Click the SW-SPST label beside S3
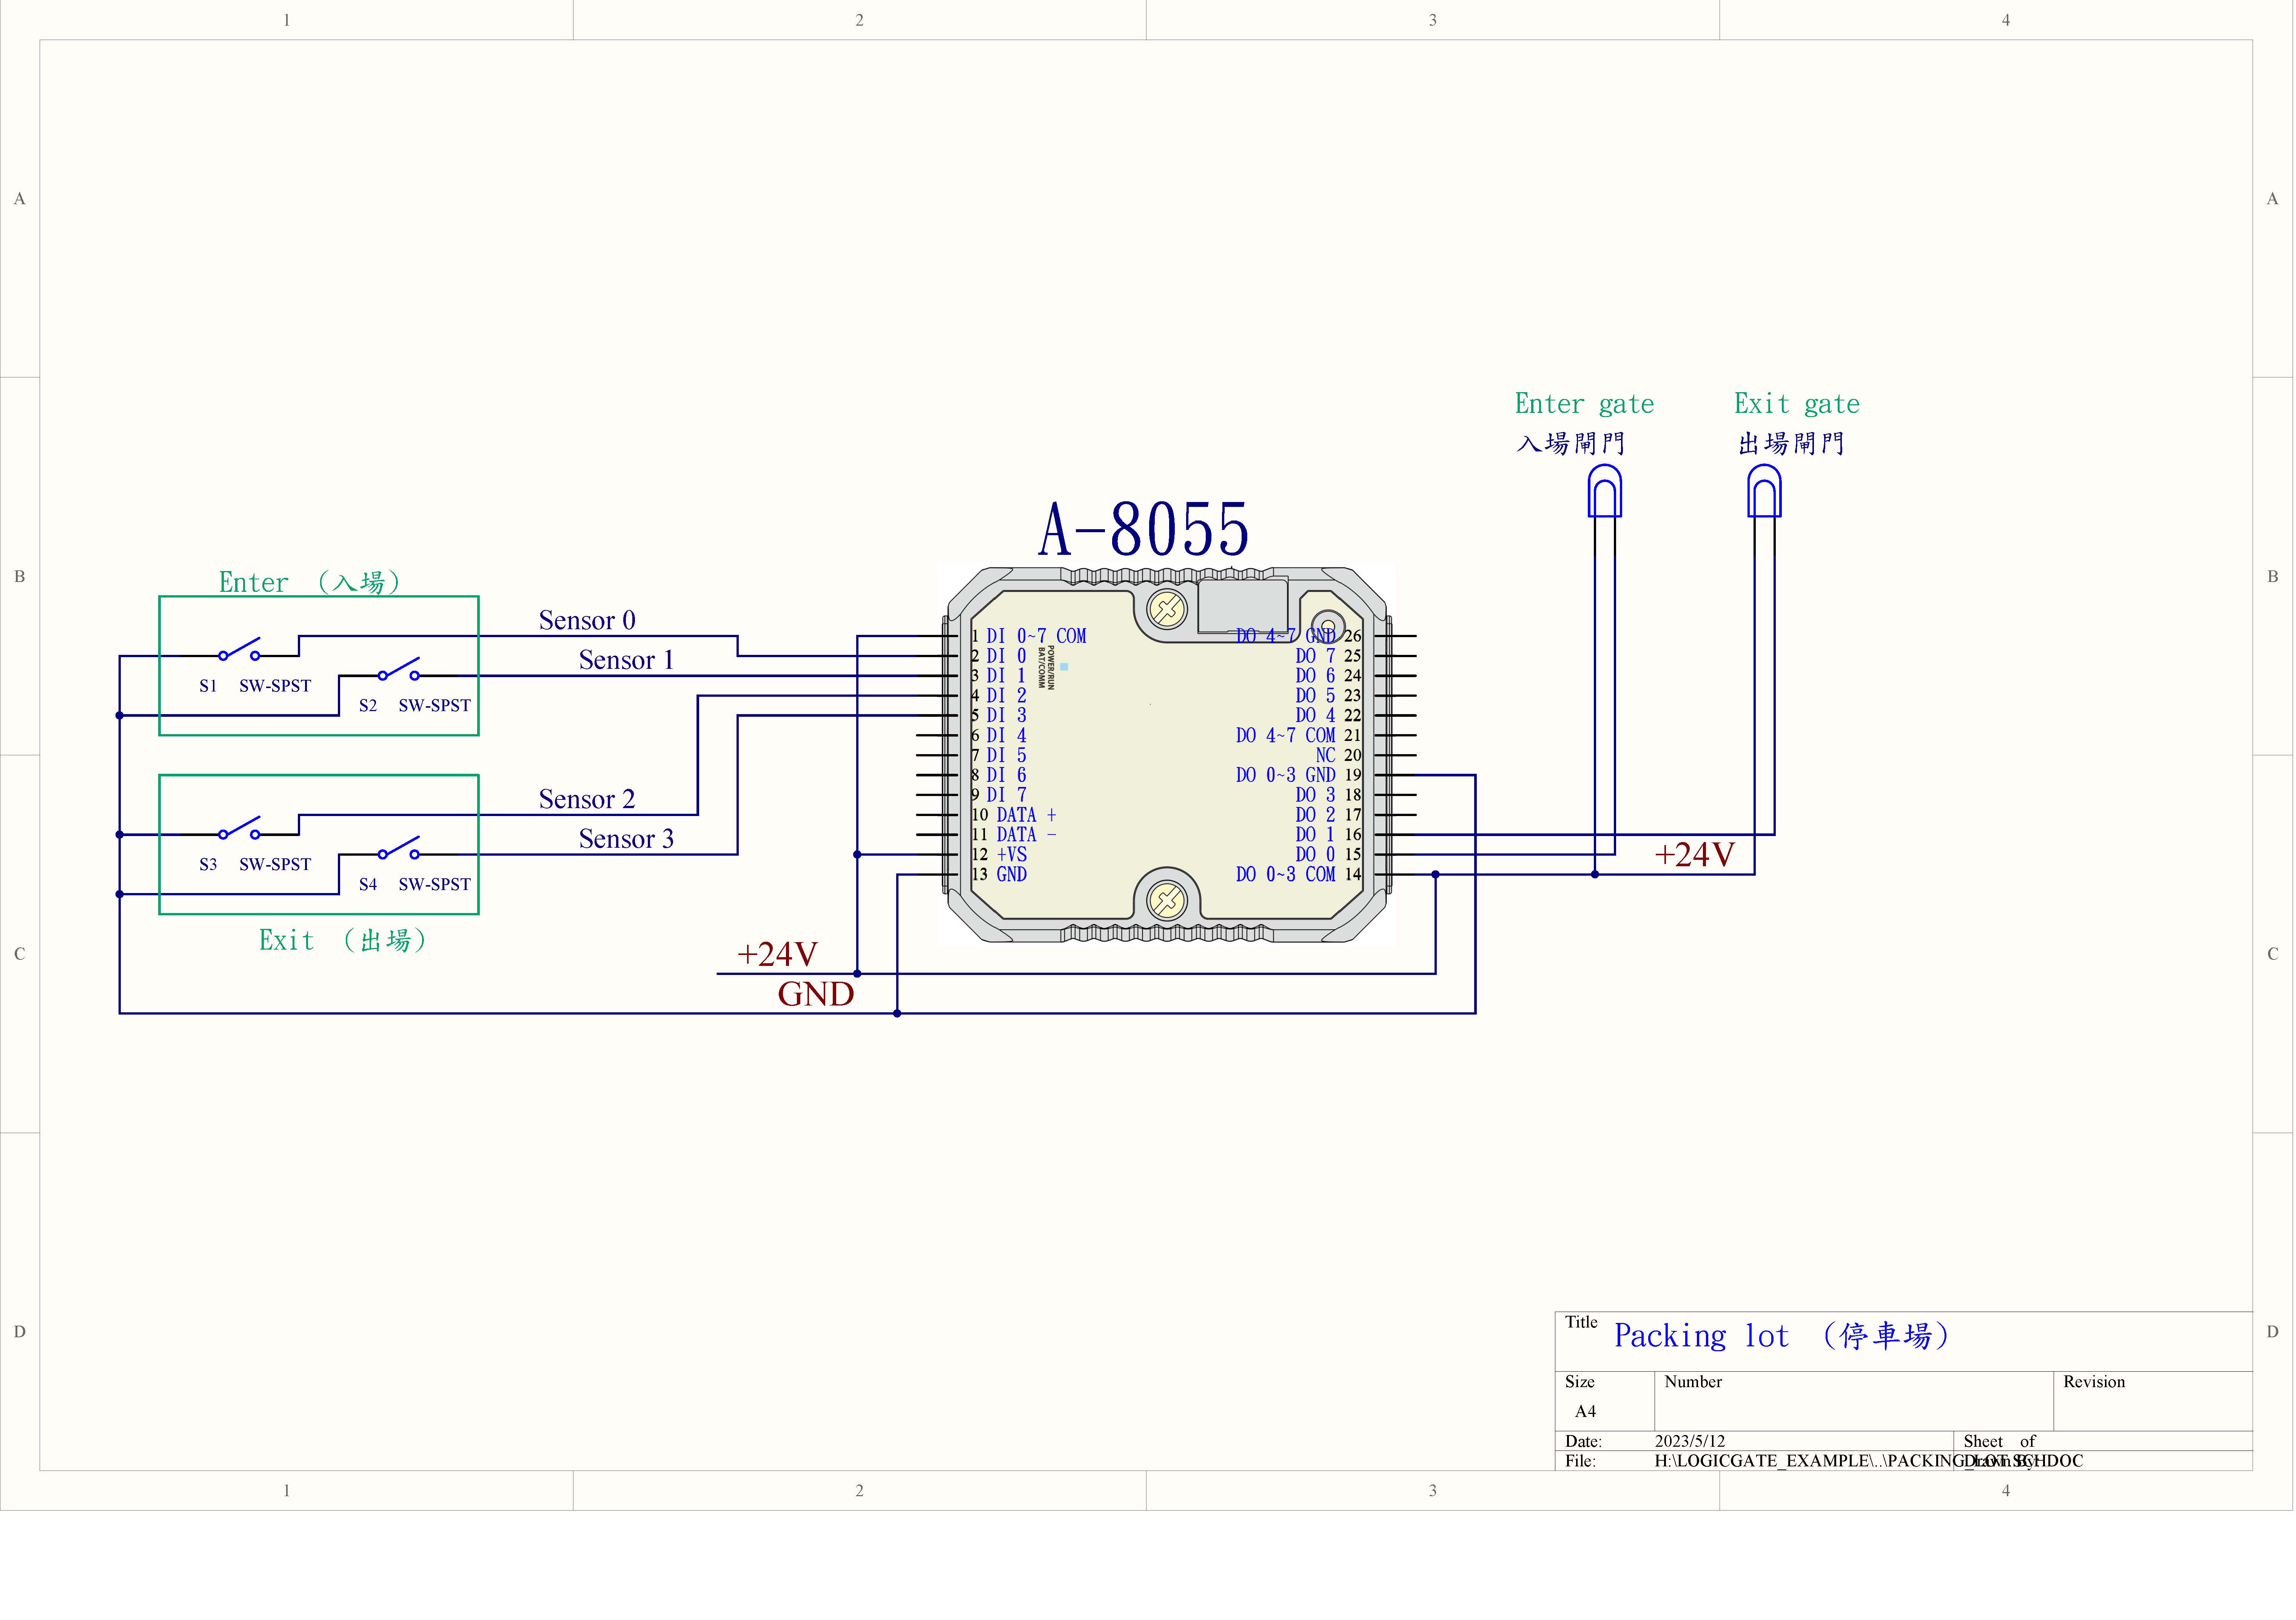Screen dimensions: 2296x1620 275,865
